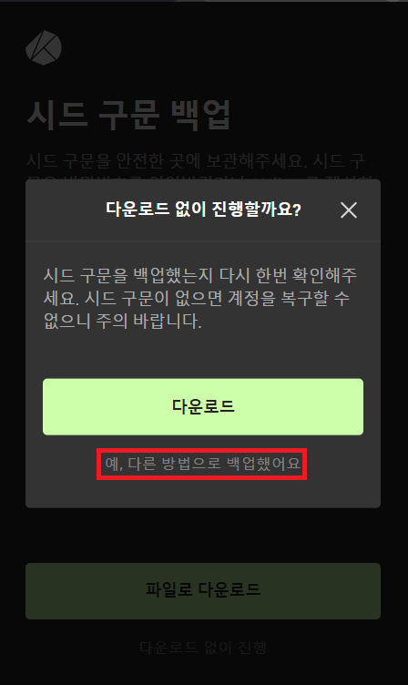Confirm backup done via other method link
Viewport: 408px width, 685px height.
tap(203, 464)
